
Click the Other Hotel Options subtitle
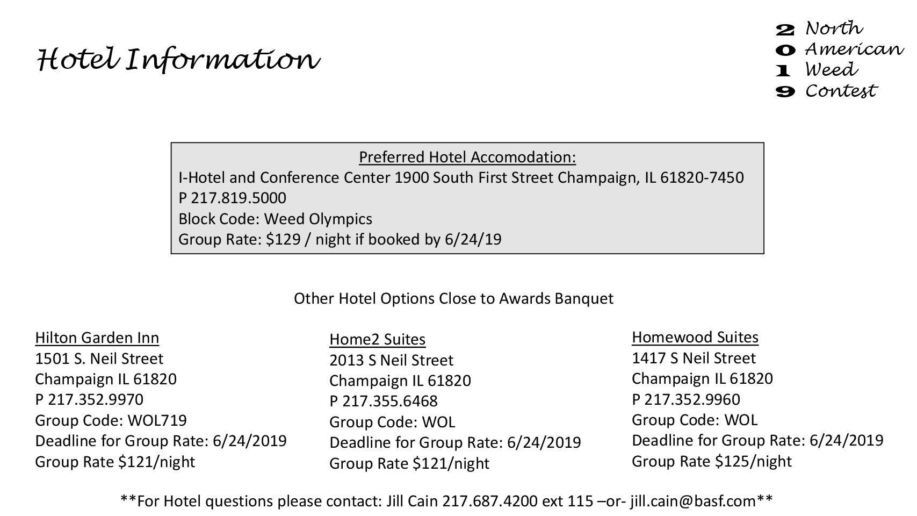[453, 298]
